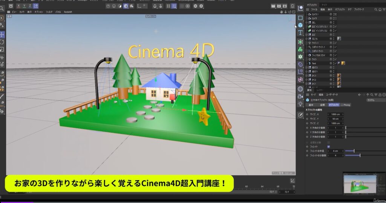Image resolution: width=386 pixels, height=203 pixels.
Task: Open object manager ファイル menu
Action: click(314, 9)
